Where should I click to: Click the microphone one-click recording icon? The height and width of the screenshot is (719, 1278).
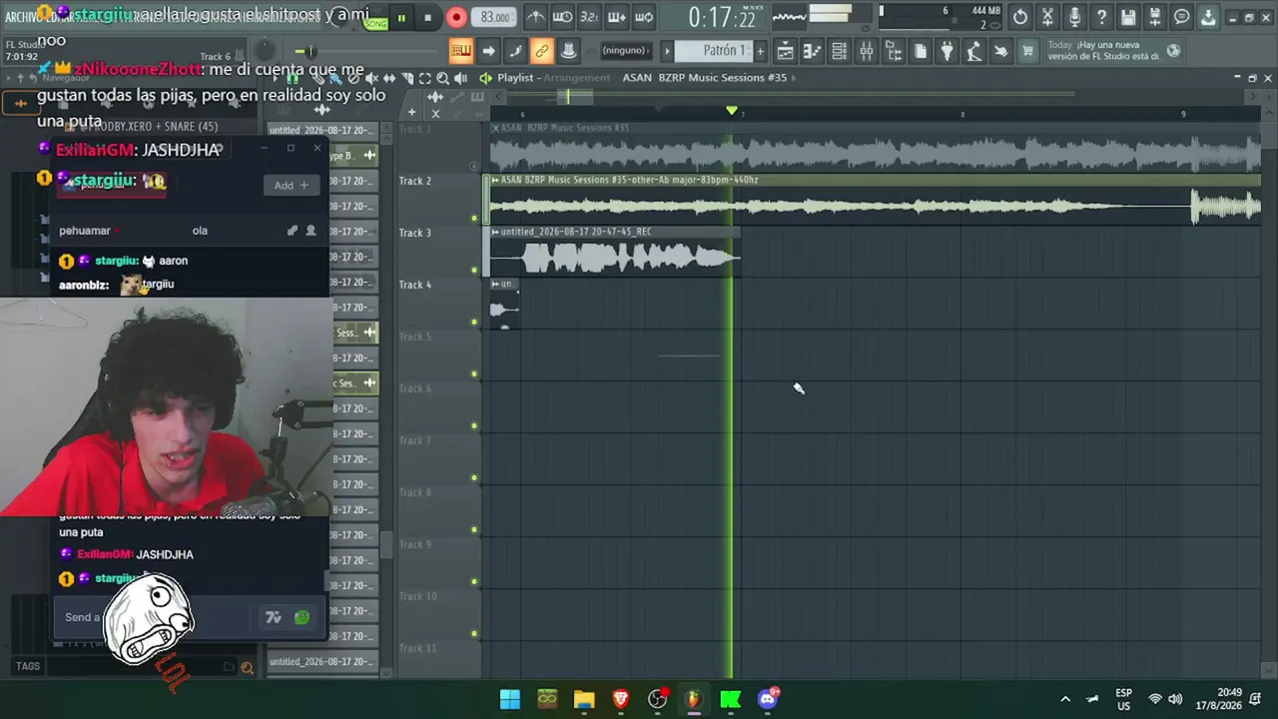coord(1074,17)
